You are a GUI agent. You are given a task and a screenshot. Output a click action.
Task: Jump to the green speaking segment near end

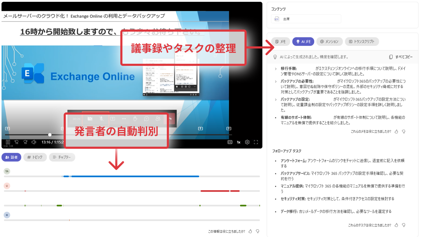tap(243, 205)
